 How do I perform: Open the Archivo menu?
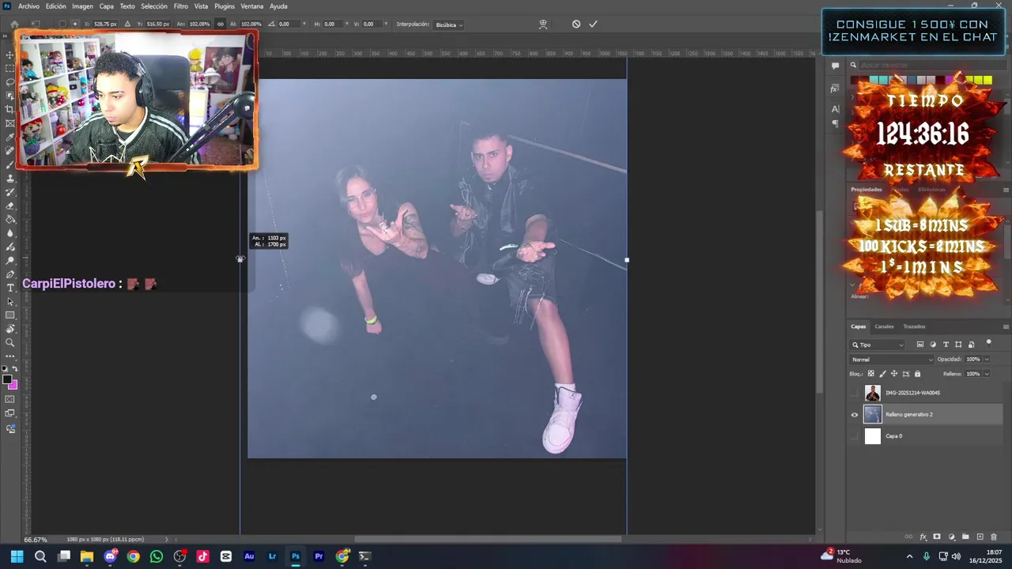[x=28, y=6]
